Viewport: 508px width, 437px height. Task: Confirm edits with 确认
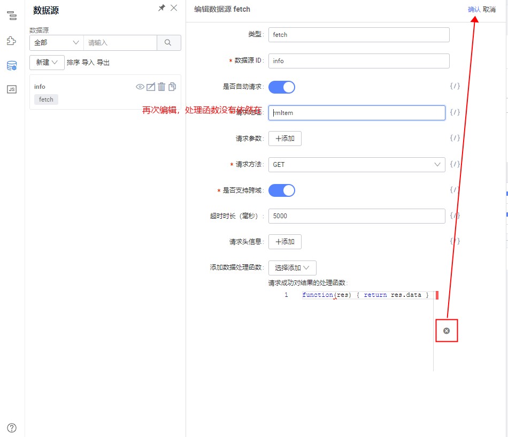pos(474,10)
